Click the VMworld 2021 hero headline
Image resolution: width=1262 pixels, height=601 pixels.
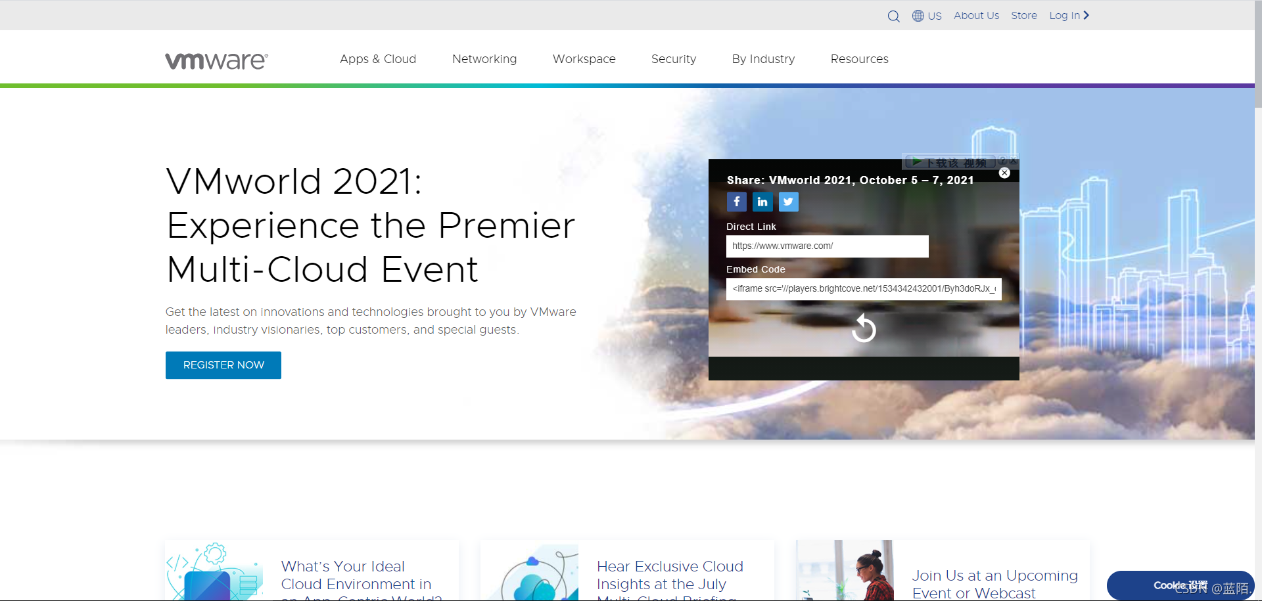(x=371, y=225)
